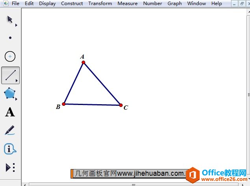Open the File menu

tap(15, 3)
